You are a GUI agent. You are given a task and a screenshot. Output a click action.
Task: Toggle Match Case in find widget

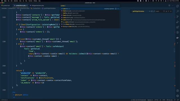(x=150, y=11)
